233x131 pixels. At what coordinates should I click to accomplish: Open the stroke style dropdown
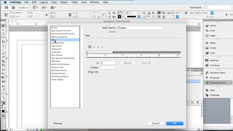(139, 17)
